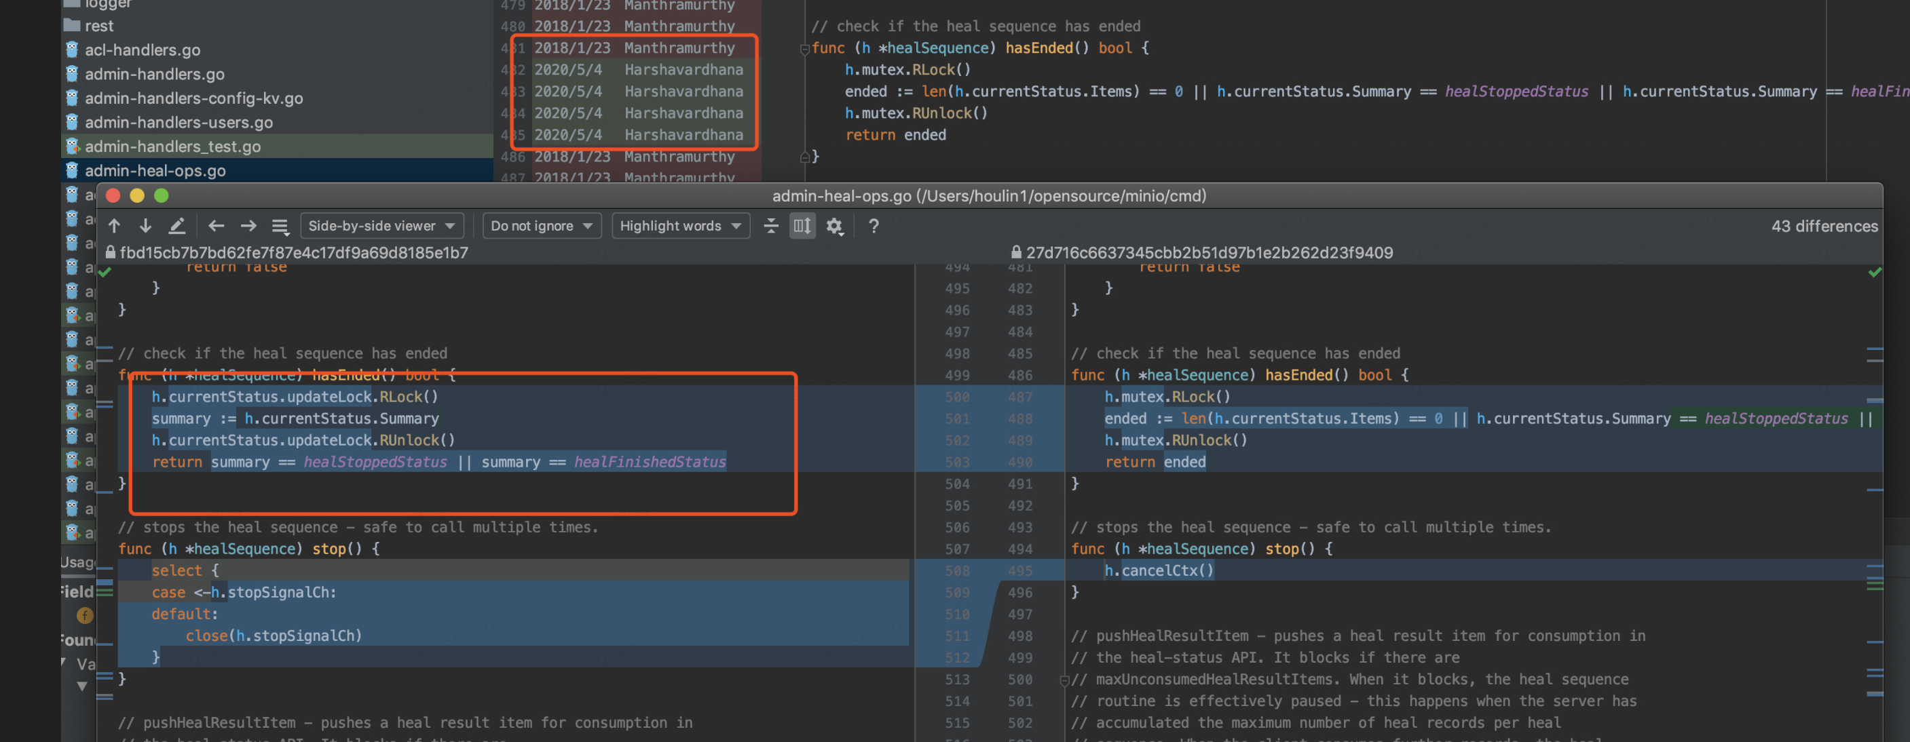Jump to previous difference using up arrow
This screenshot has width=1910, height=742.
tap(113, 226)
